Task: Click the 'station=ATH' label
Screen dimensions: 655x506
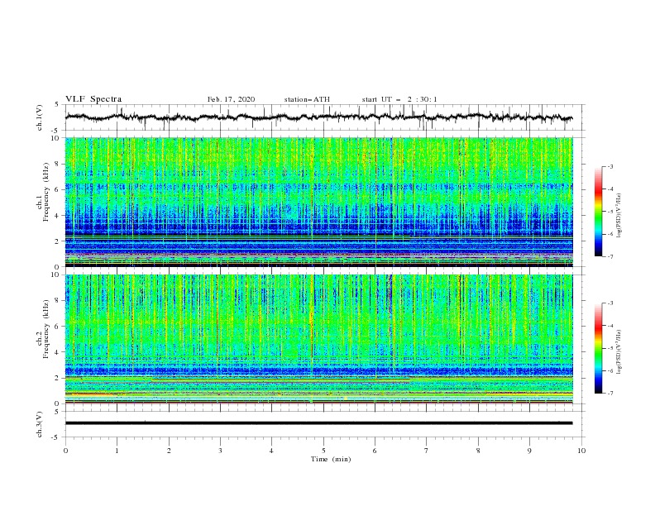Action: pyautogui.click(x=307, y=99)
